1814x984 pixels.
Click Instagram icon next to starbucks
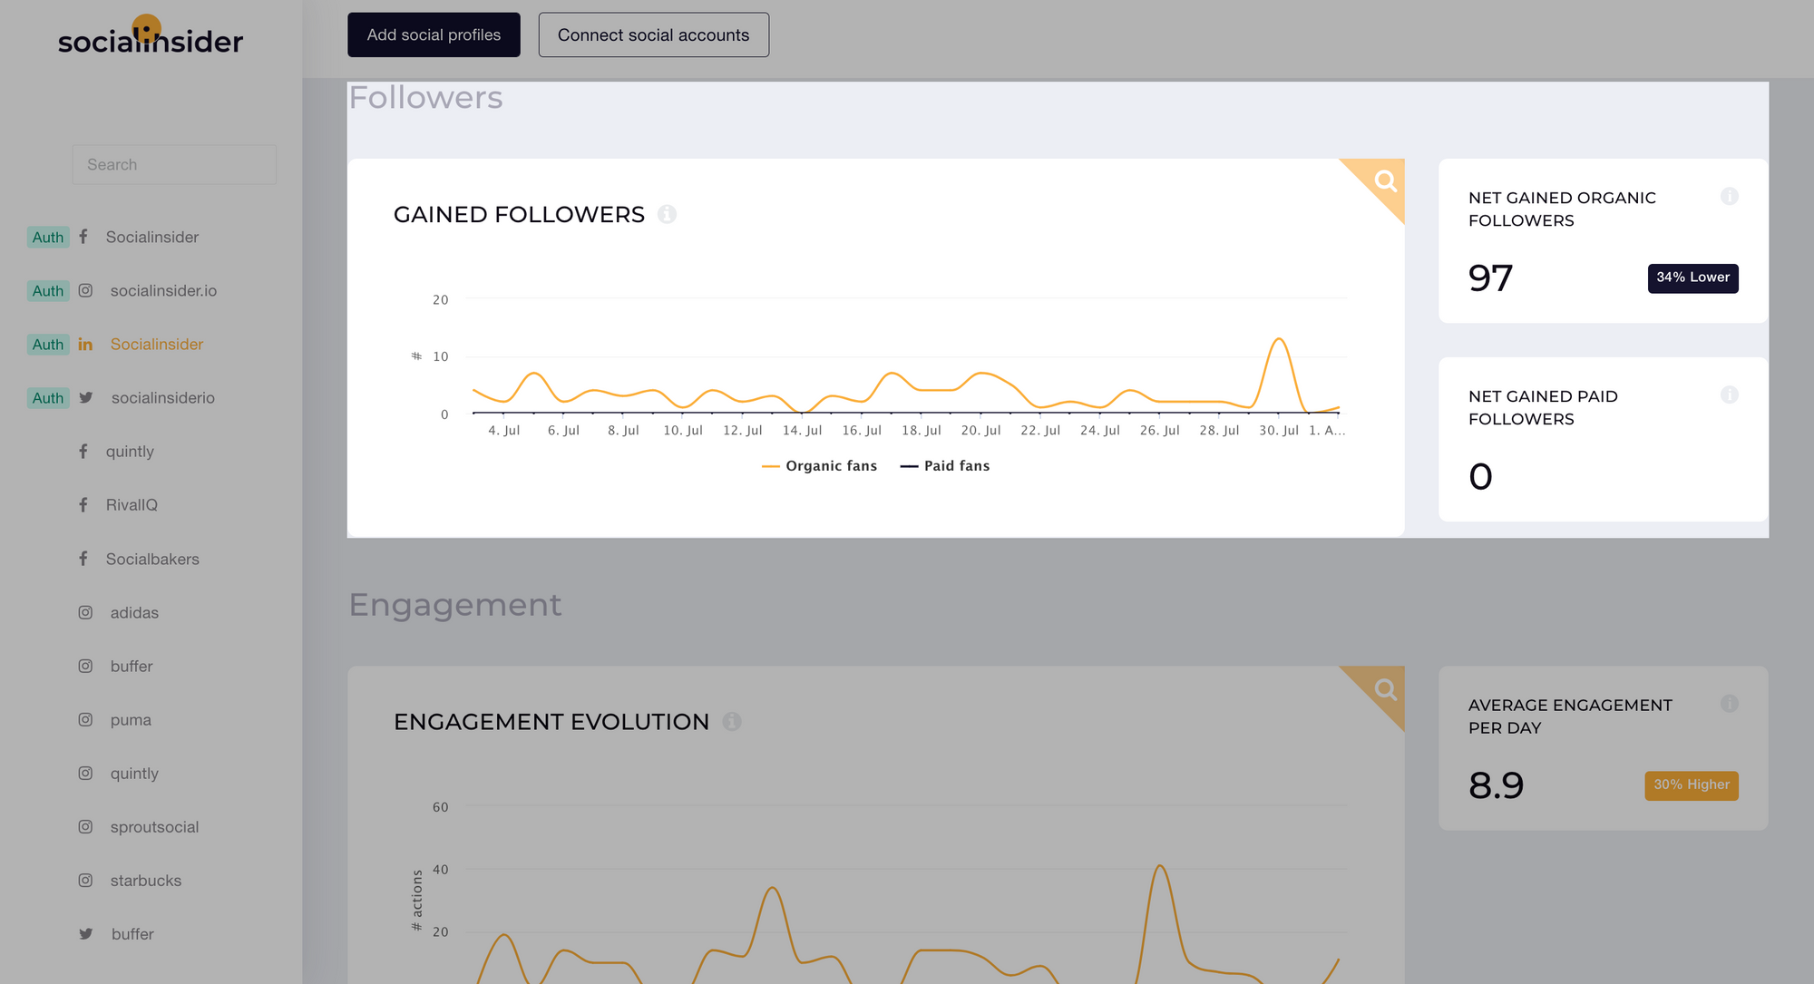pos(85,880)
